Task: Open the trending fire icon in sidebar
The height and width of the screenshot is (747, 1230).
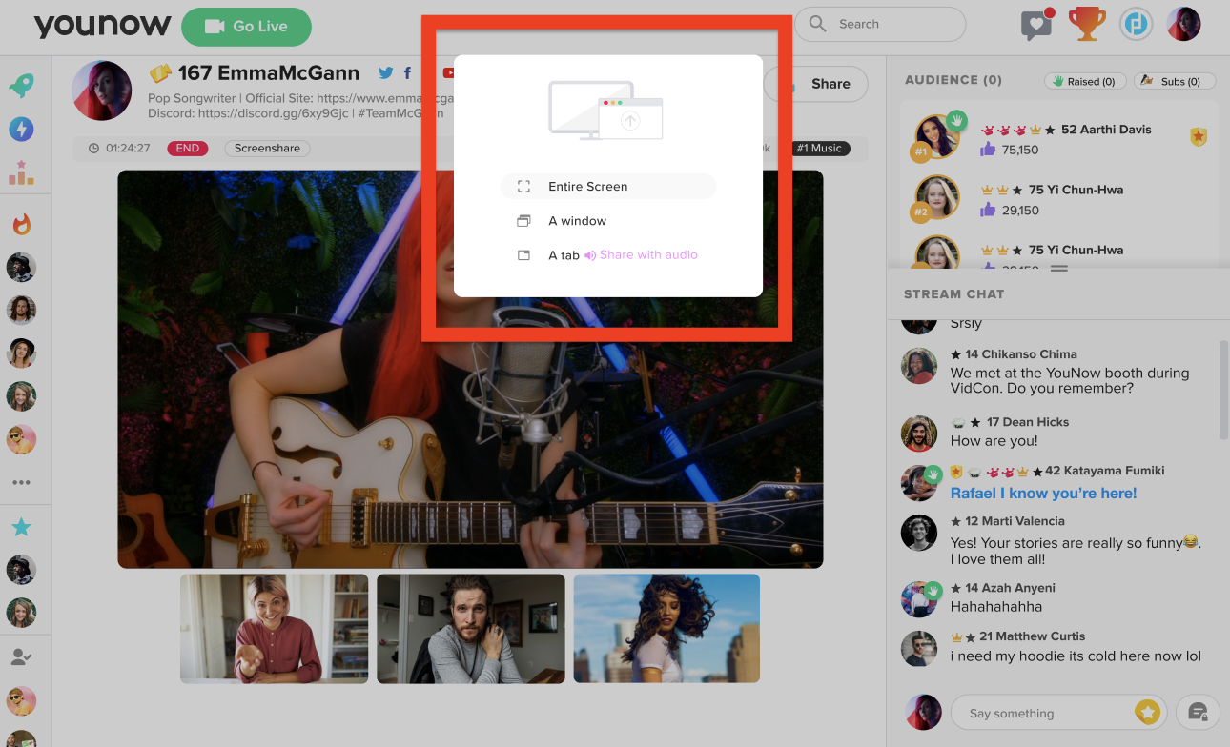Action: point(21,225)
